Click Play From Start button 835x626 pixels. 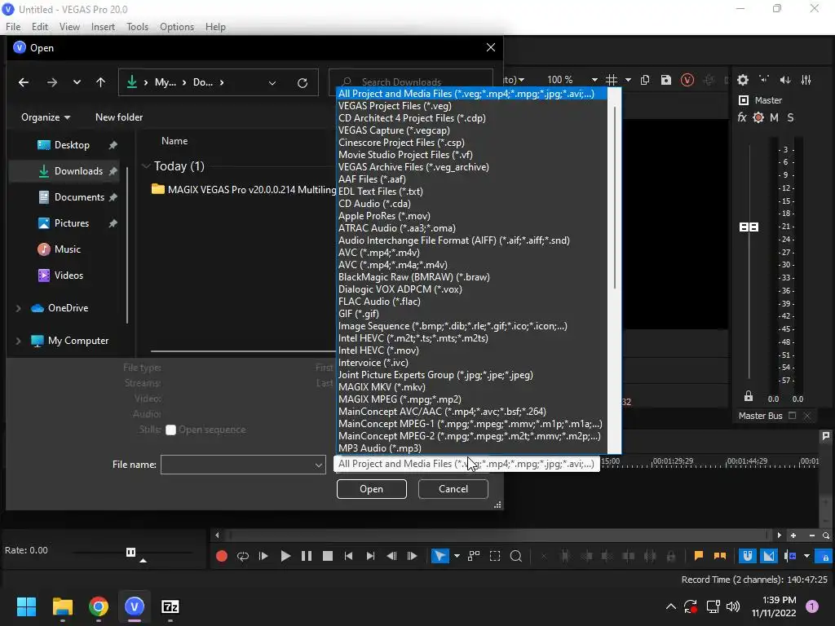[x=263, y=556]
